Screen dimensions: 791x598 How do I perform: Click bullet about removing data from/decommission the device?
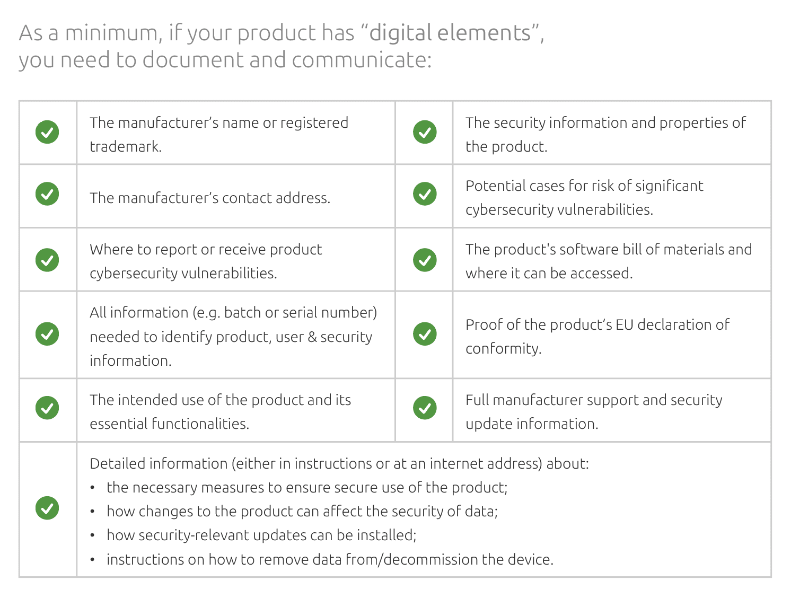tap(330, 559)
